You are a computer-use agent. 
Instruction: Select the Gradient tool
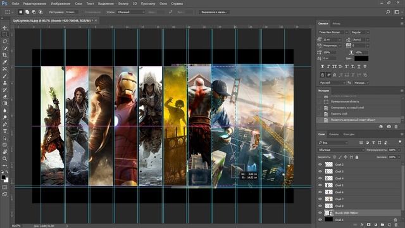[4, 103]
